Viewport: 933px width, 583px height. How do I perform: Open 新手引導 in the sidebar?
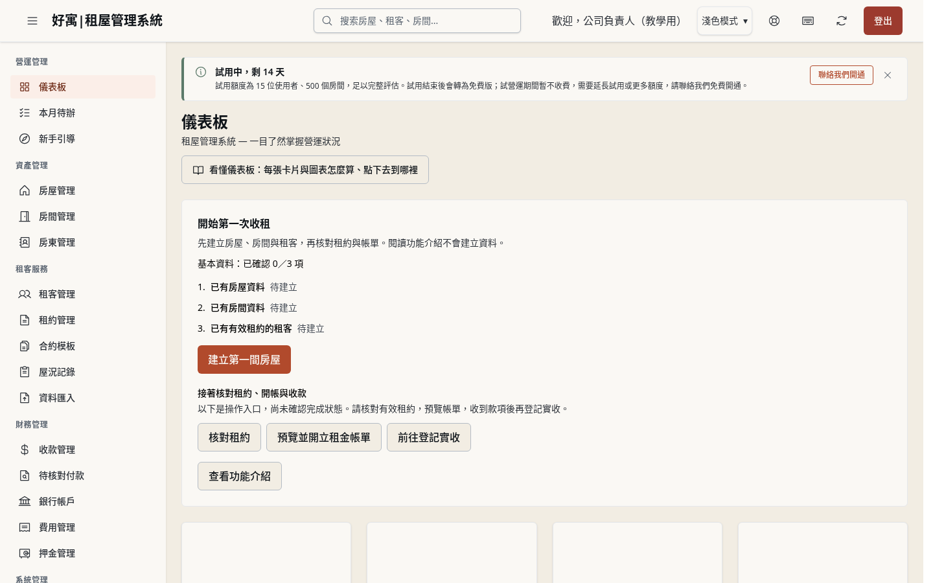click(83, 139)
